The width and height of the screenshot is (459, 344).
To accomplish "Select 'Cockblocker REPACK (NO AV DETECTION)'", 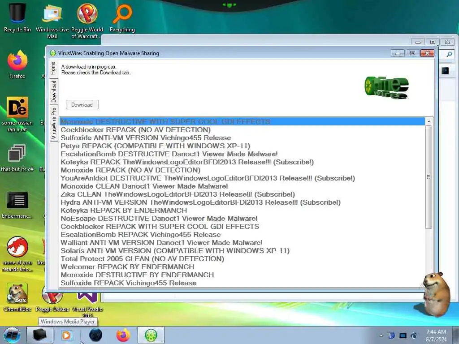I will [x=242, y=129].
